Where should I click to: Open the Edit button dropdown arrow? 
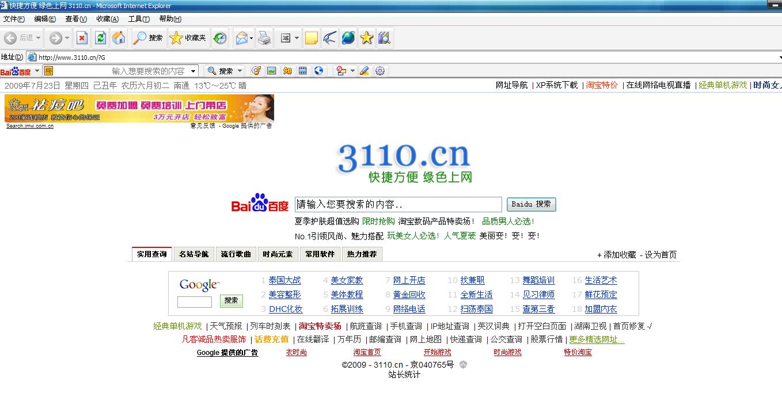297,38
